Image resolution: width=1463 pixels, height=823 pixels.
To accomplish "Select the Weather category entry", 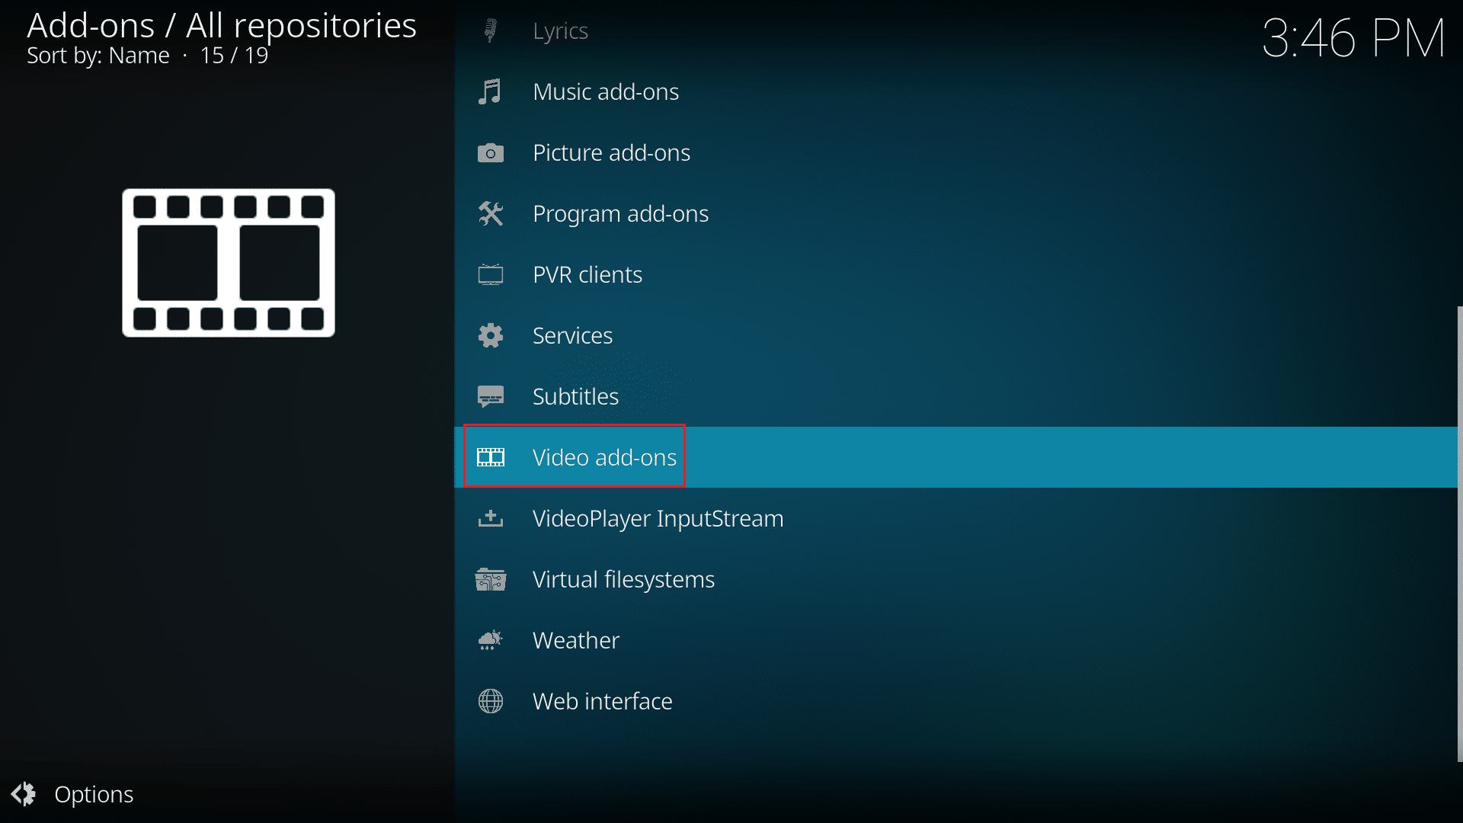I will pyautogui.click(x=575, y=639).
